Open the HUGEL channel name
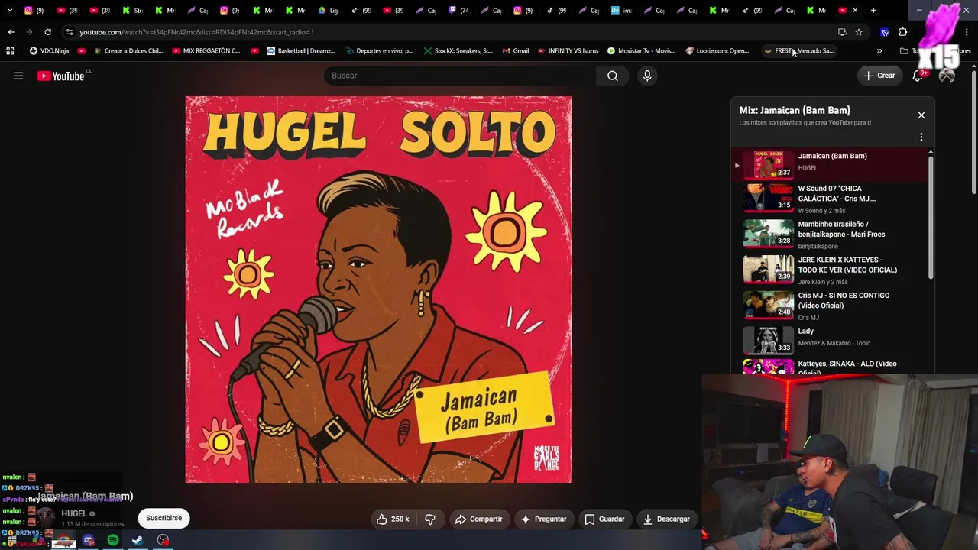Image resolution: width=978 pixels, height=550 pixels. pos(74,514)
